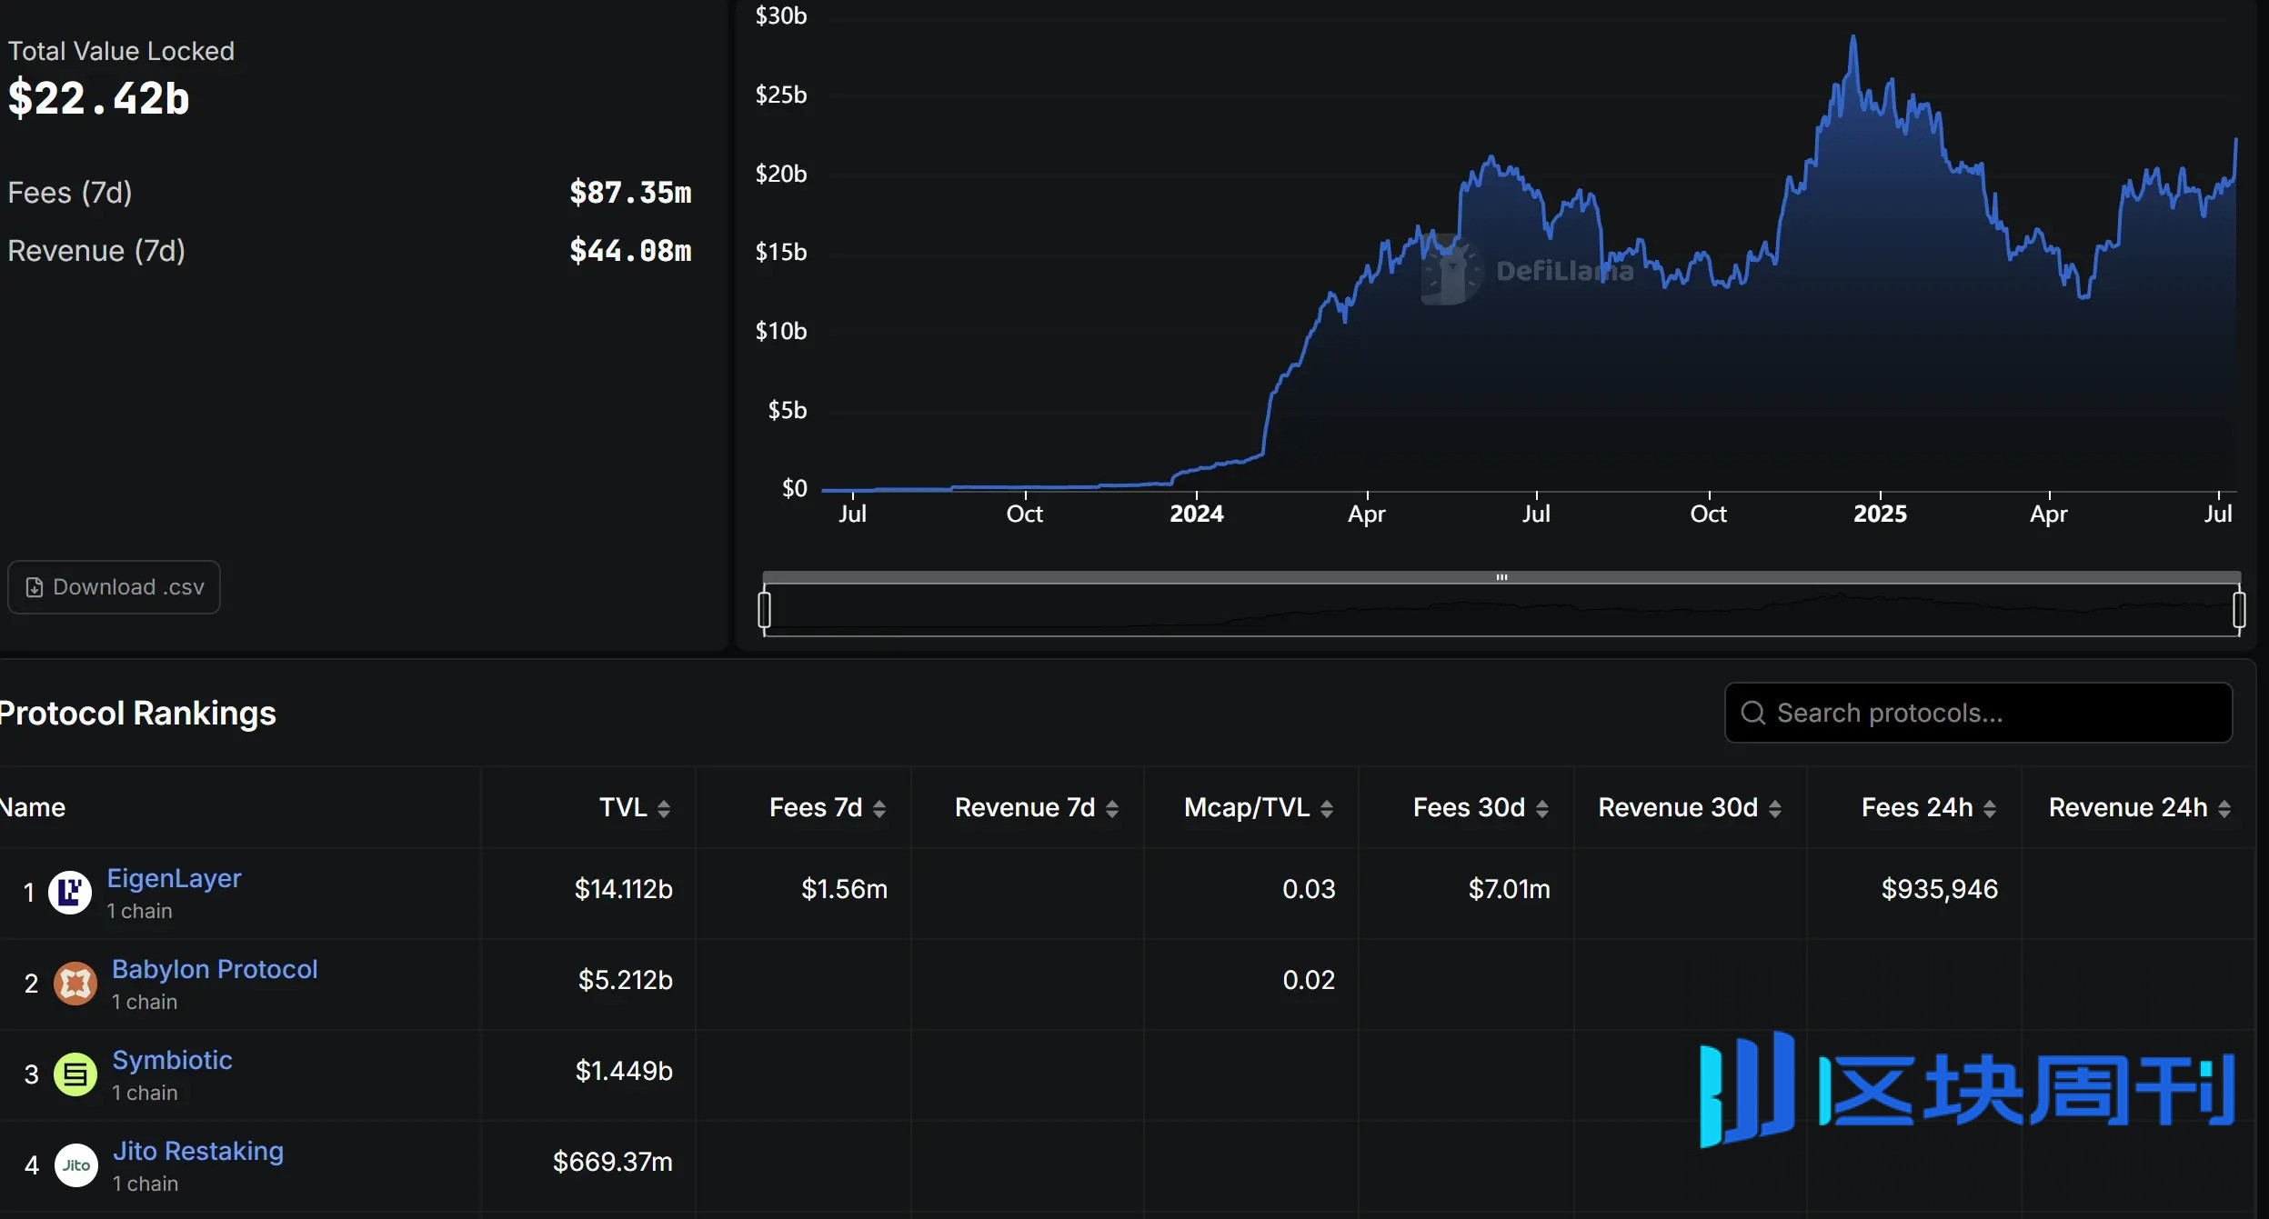The image size is (2269, 1219).
Task: Click the Revenue 30d header label
Action: (1678, 807)
